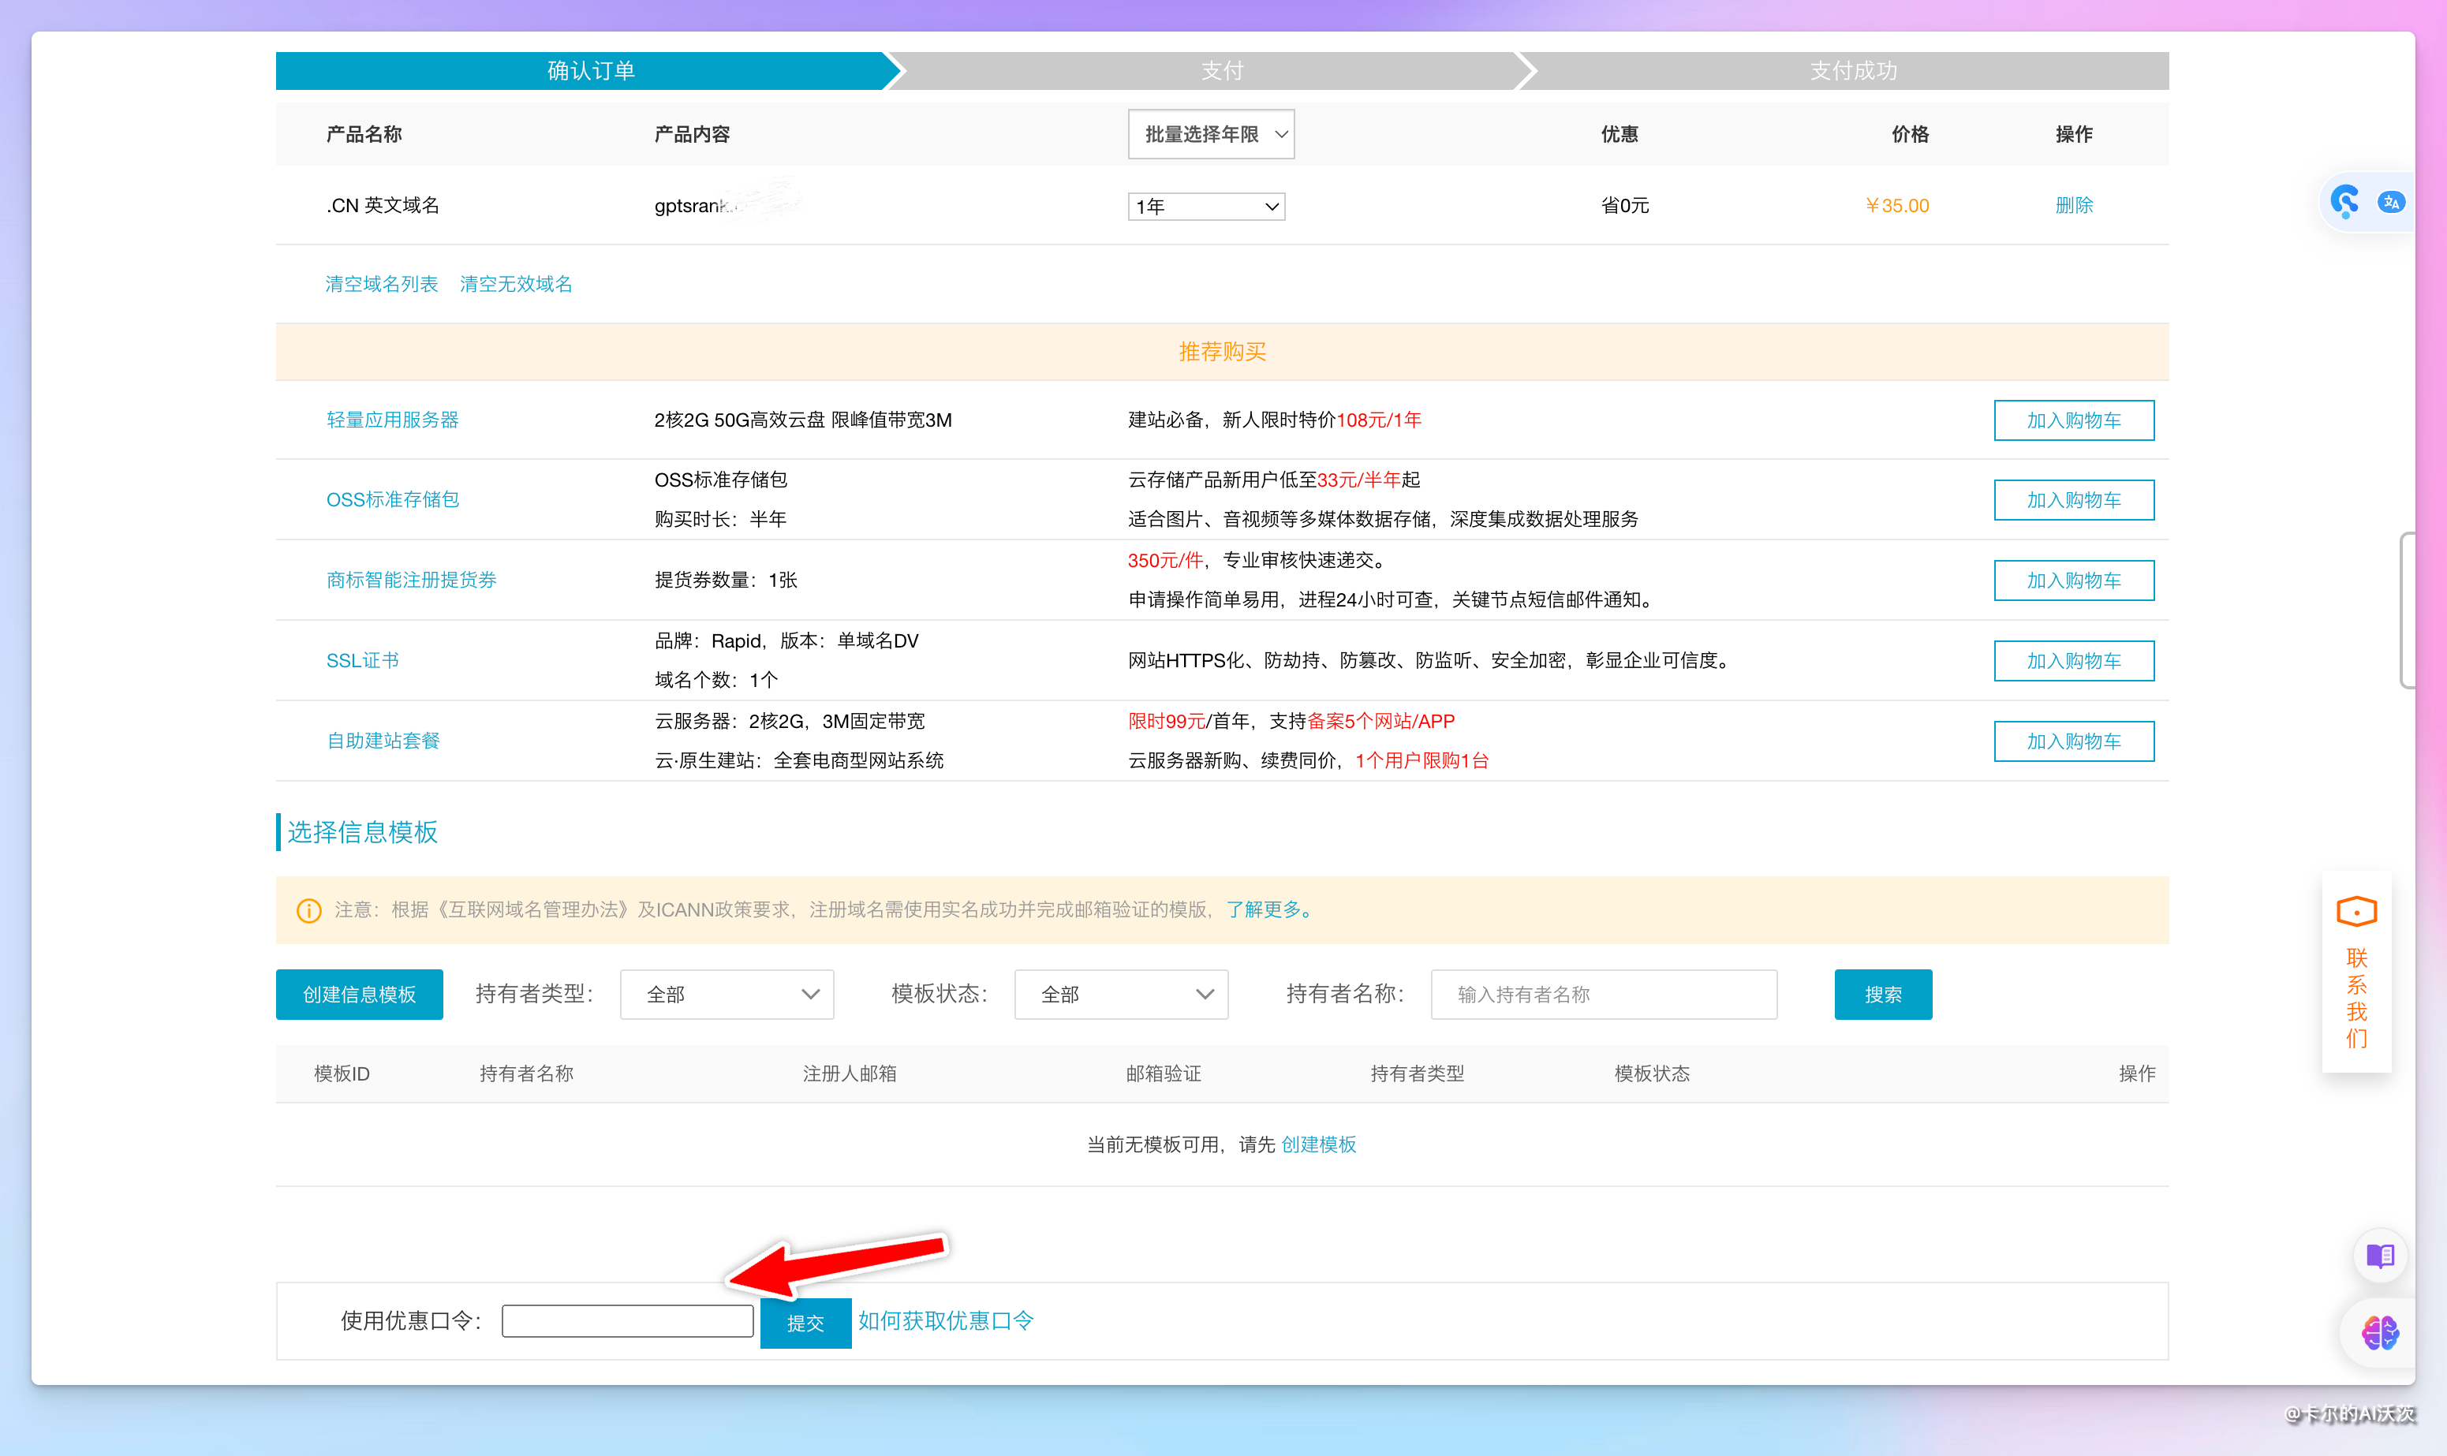2447x1456 pixels.
Task: Click the colorful brain AI icon
Action: 2379,1332
